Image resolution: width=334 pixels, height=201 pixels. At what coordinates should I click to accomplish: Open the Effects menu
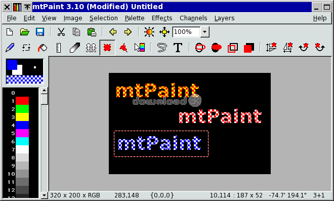pos(162,18)
